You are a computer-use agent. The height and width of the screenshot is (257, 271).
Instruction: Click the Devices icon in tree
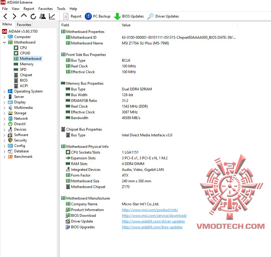coord(10,129)
